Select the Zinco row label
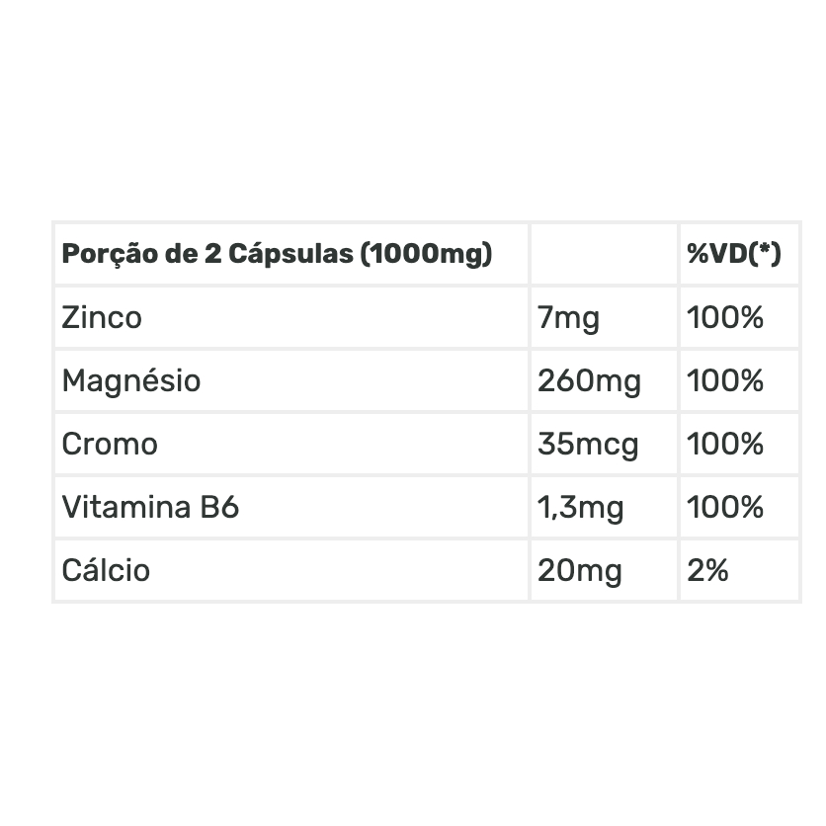Screen dimensions: 826x826 (x=102, y=317)
